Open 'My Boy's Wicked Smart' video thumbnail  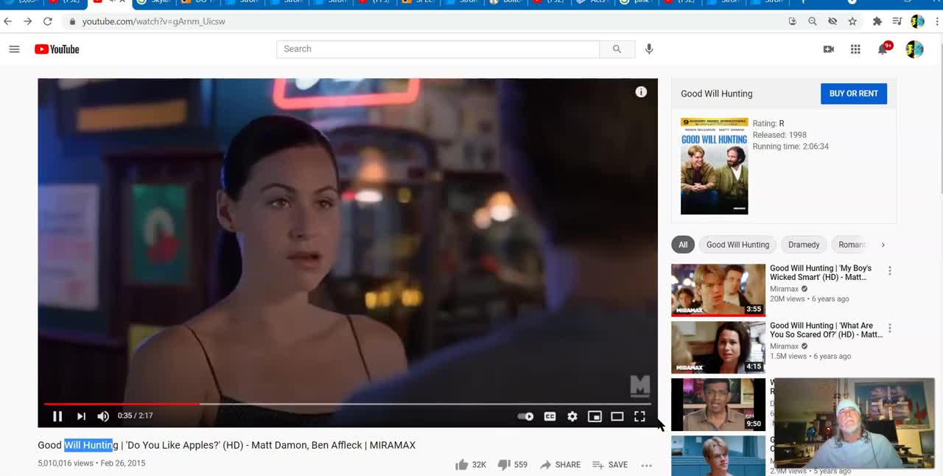718,290
